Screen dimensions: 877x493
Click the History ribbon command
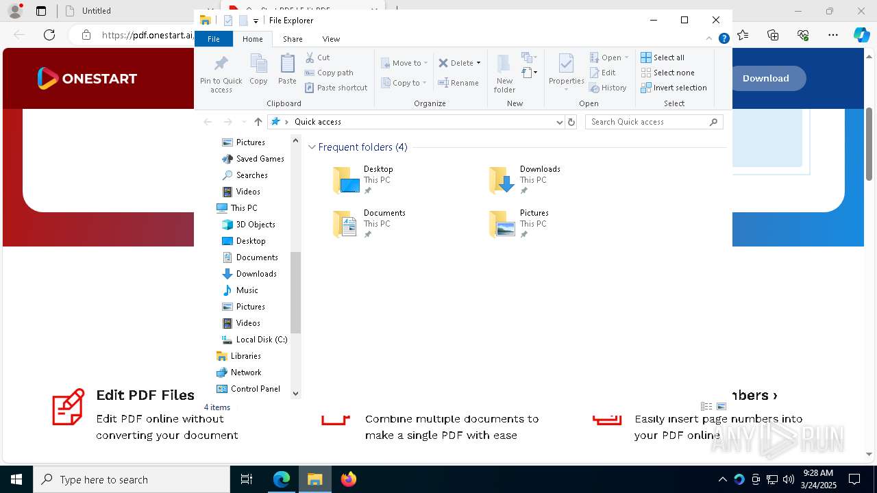608,88
